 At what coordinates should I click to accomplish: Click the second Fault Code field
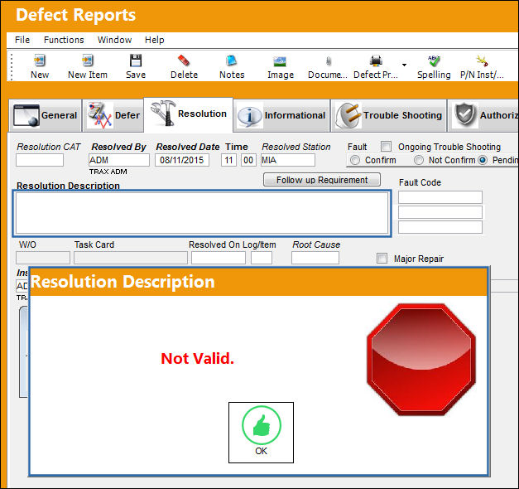pos(440,212)
